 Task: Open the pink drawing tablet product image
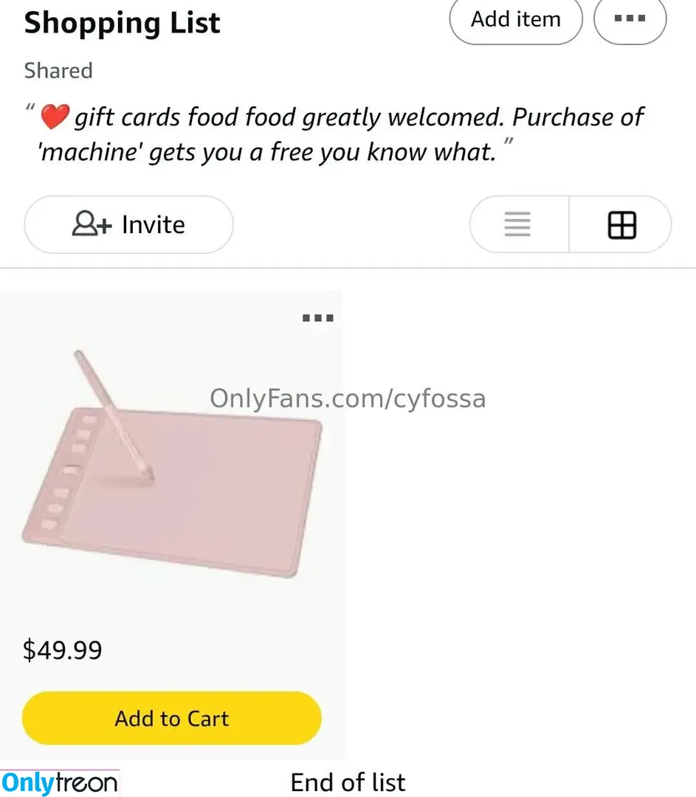click(x=192, y=494)
